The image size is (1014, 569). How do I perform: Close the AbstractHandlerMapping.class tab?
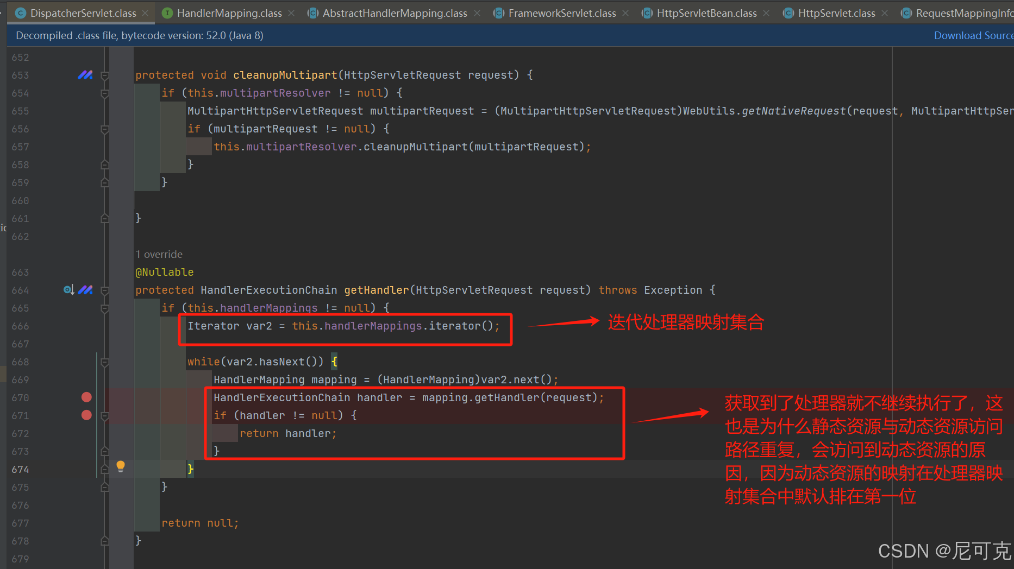477,13
